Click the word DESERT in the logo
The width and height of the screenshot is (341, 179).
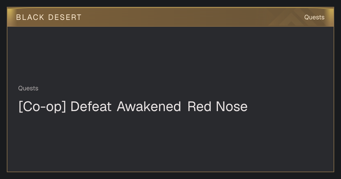(x=65, y=17)
